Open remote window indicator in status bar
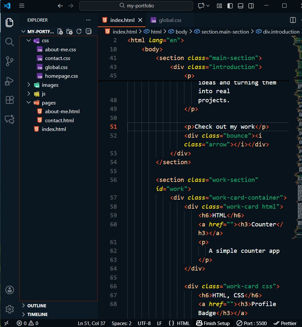 (6, 323)
